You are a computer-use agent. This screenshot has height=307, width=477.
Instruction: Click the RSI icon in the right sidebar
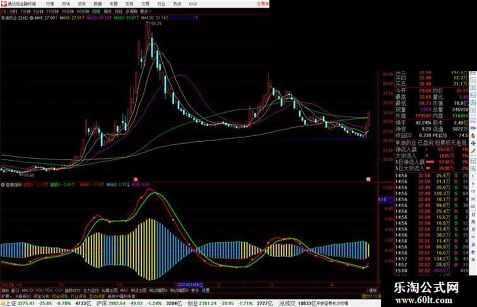473,128
